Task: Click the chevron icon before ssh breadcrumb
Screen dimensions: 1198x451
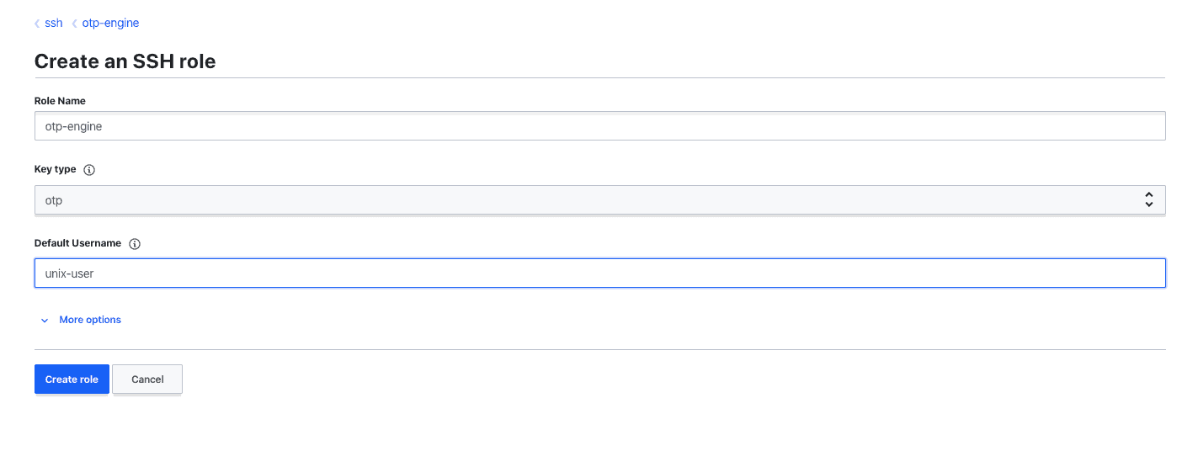Action: pos(37,24)
